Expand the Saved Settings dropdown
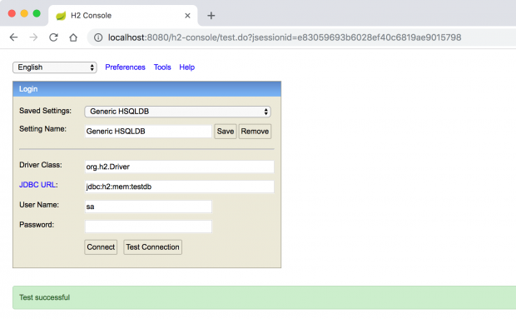The image size is (516, 319). 178,112
